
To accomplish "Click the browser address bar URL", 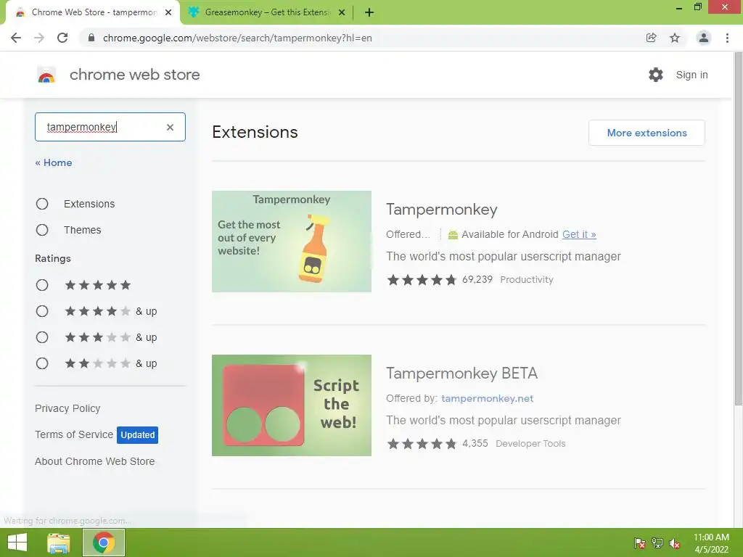I will pyautogui.click(x=237, y=38).
